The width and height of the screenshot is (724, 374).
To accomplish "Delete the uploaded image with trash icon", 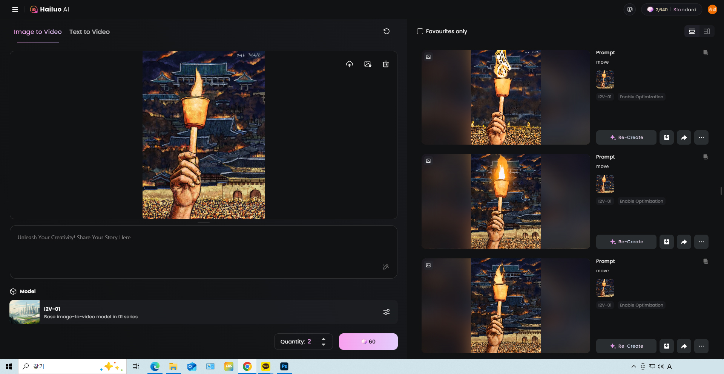I will click(386, 64).
